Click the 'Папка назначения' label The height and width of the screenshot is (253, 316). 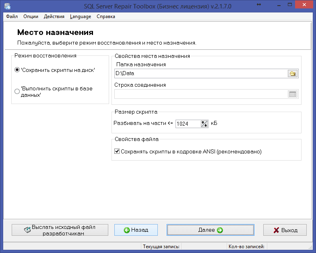coord(141,65)
